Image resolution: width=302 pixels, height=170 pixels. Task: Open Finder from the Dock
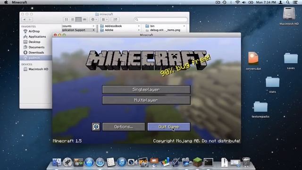click(57, 162)
